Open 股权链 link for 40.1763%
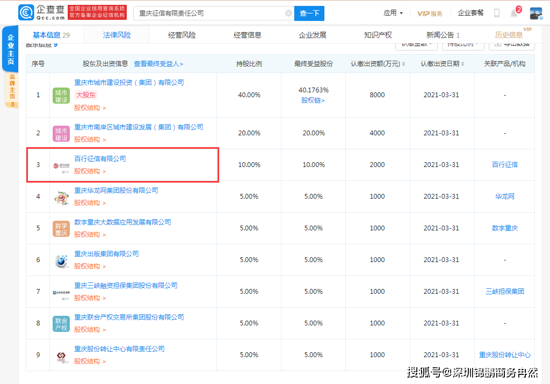This screenshot has height=384, width=550. 313,100
